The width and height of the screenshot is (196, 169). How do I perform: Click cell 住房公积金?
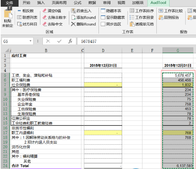[46, 119]
